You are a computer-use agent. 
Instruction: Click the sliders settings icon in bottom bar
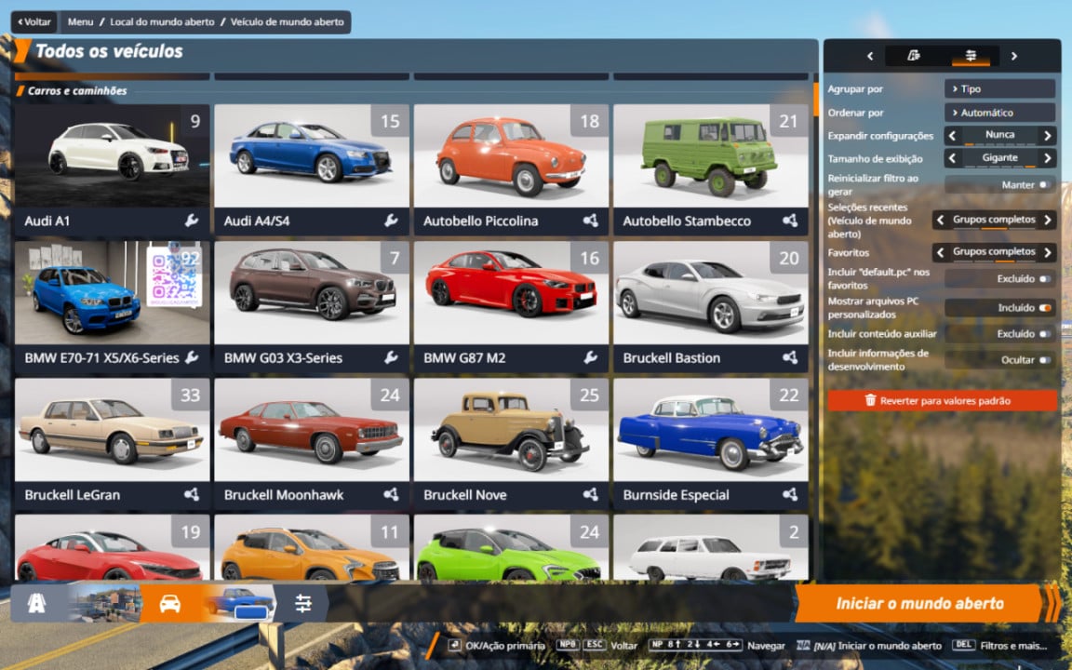coord(302,603)
